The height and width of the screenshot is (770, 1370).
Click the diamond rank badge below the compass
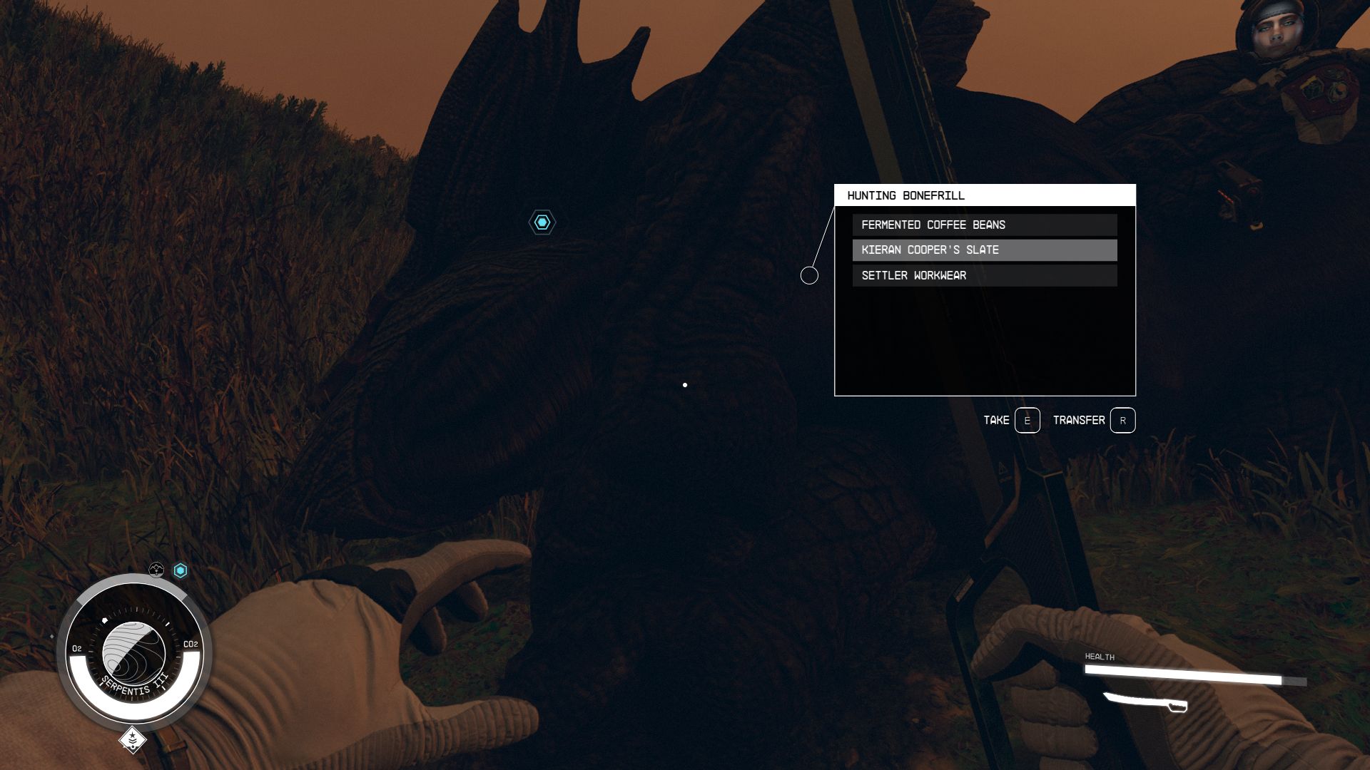pyautogui.click(x=133, y=739)
